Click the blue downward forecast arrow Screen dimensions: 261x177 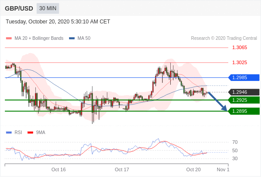tap(217, 101)
